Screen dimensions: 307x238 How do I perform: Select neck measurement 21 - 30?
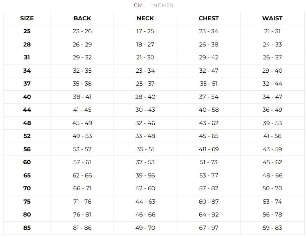145,57
